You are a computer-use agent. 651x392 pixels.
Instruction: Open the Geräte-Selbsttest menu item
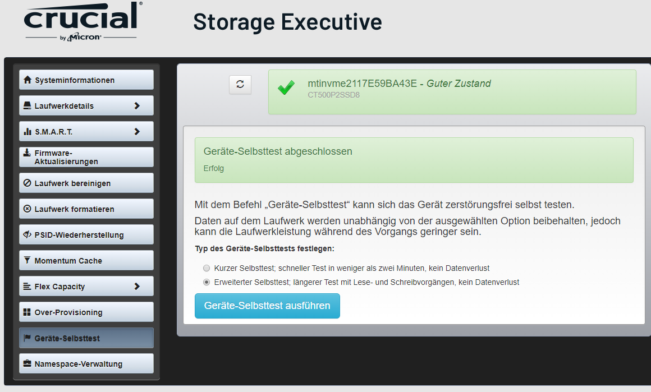[x=86, y=338]
